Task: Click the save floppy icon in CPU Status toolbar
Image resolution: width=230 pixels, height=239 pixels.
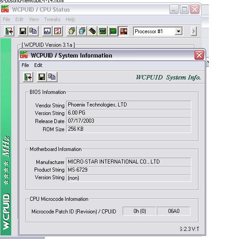Action: pyautogui.click(x=23, y=31)
